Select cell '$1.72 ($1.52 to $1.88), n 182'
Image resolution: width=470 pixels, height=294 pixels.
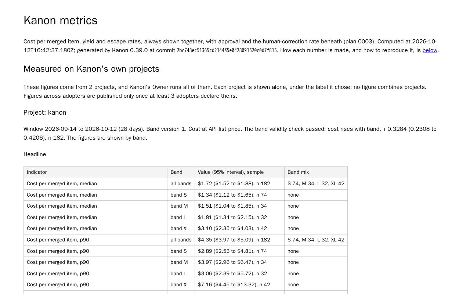[239, 184]
